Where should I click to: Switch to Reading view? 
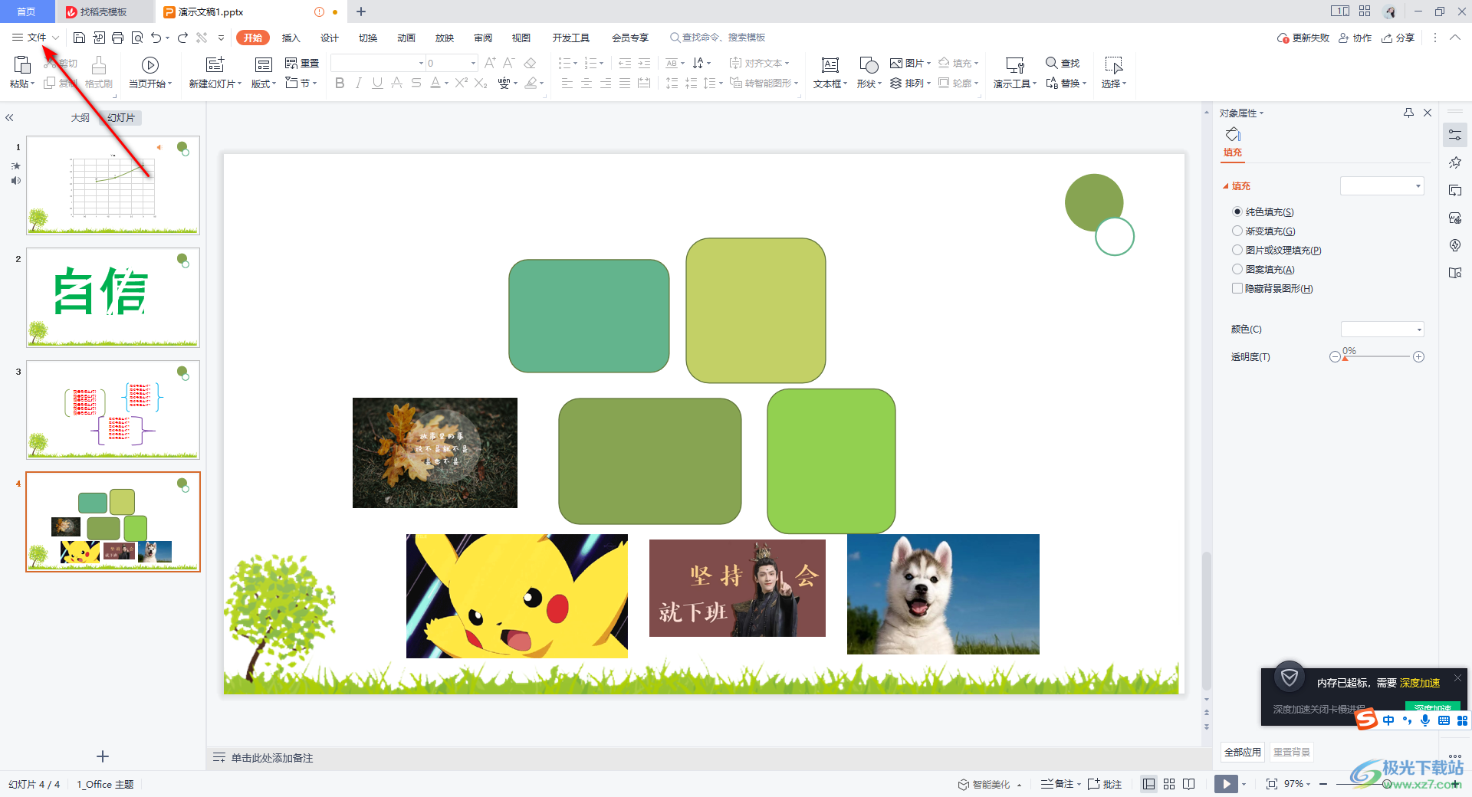pos(1189,784)
